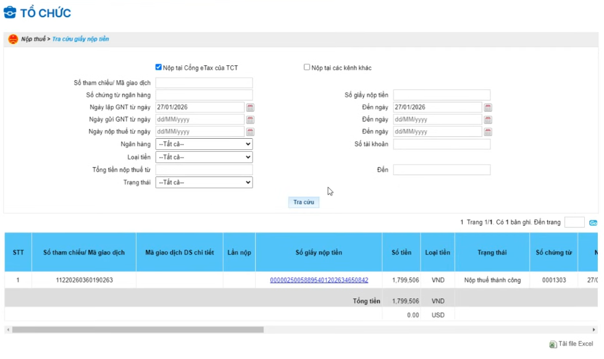604x359 pixels.
Task: Open the Loại tiền dropdown
Action: [x=204, y=157]
